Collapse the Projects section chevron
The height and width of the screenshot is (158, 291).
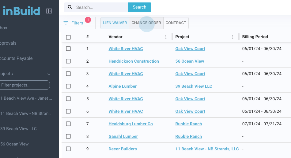(x=48, y=74)
